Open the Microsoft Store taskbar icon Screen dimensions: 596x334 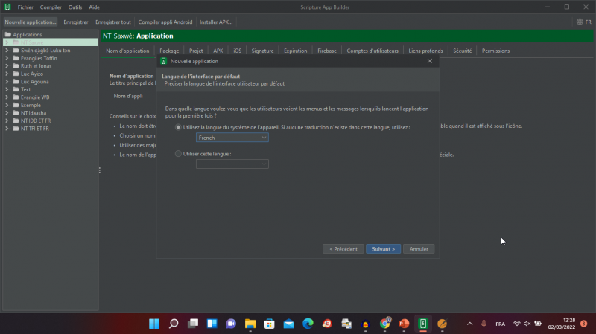click(x=270, y=324)
